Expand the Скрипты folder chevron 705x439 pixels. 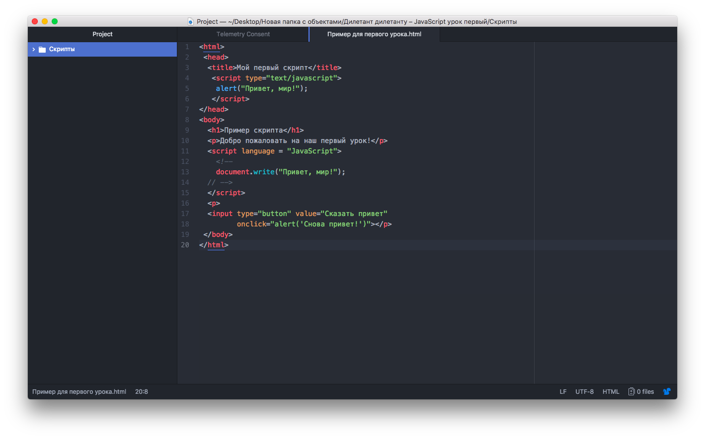coord(33,49)
